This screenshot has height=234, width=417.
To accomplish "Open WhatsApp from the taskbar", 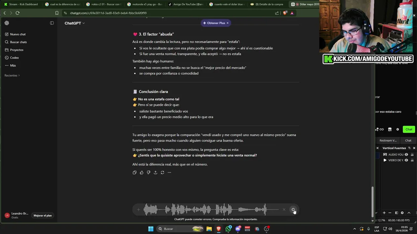I will 228,229.
